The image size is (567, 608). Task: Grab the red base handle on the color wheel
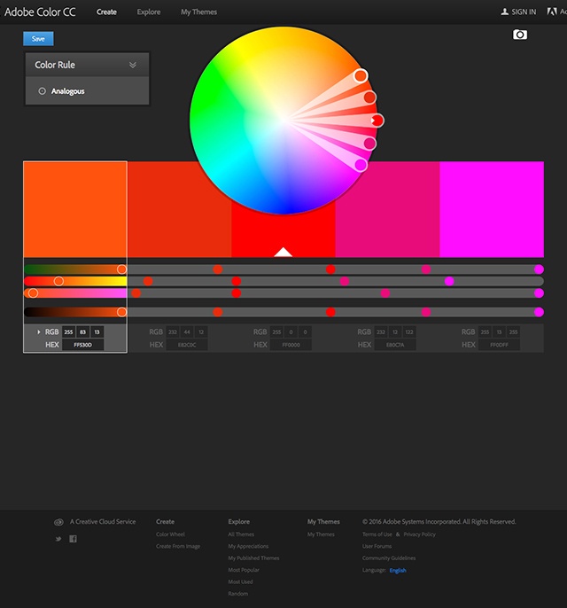tap(377, 121)
